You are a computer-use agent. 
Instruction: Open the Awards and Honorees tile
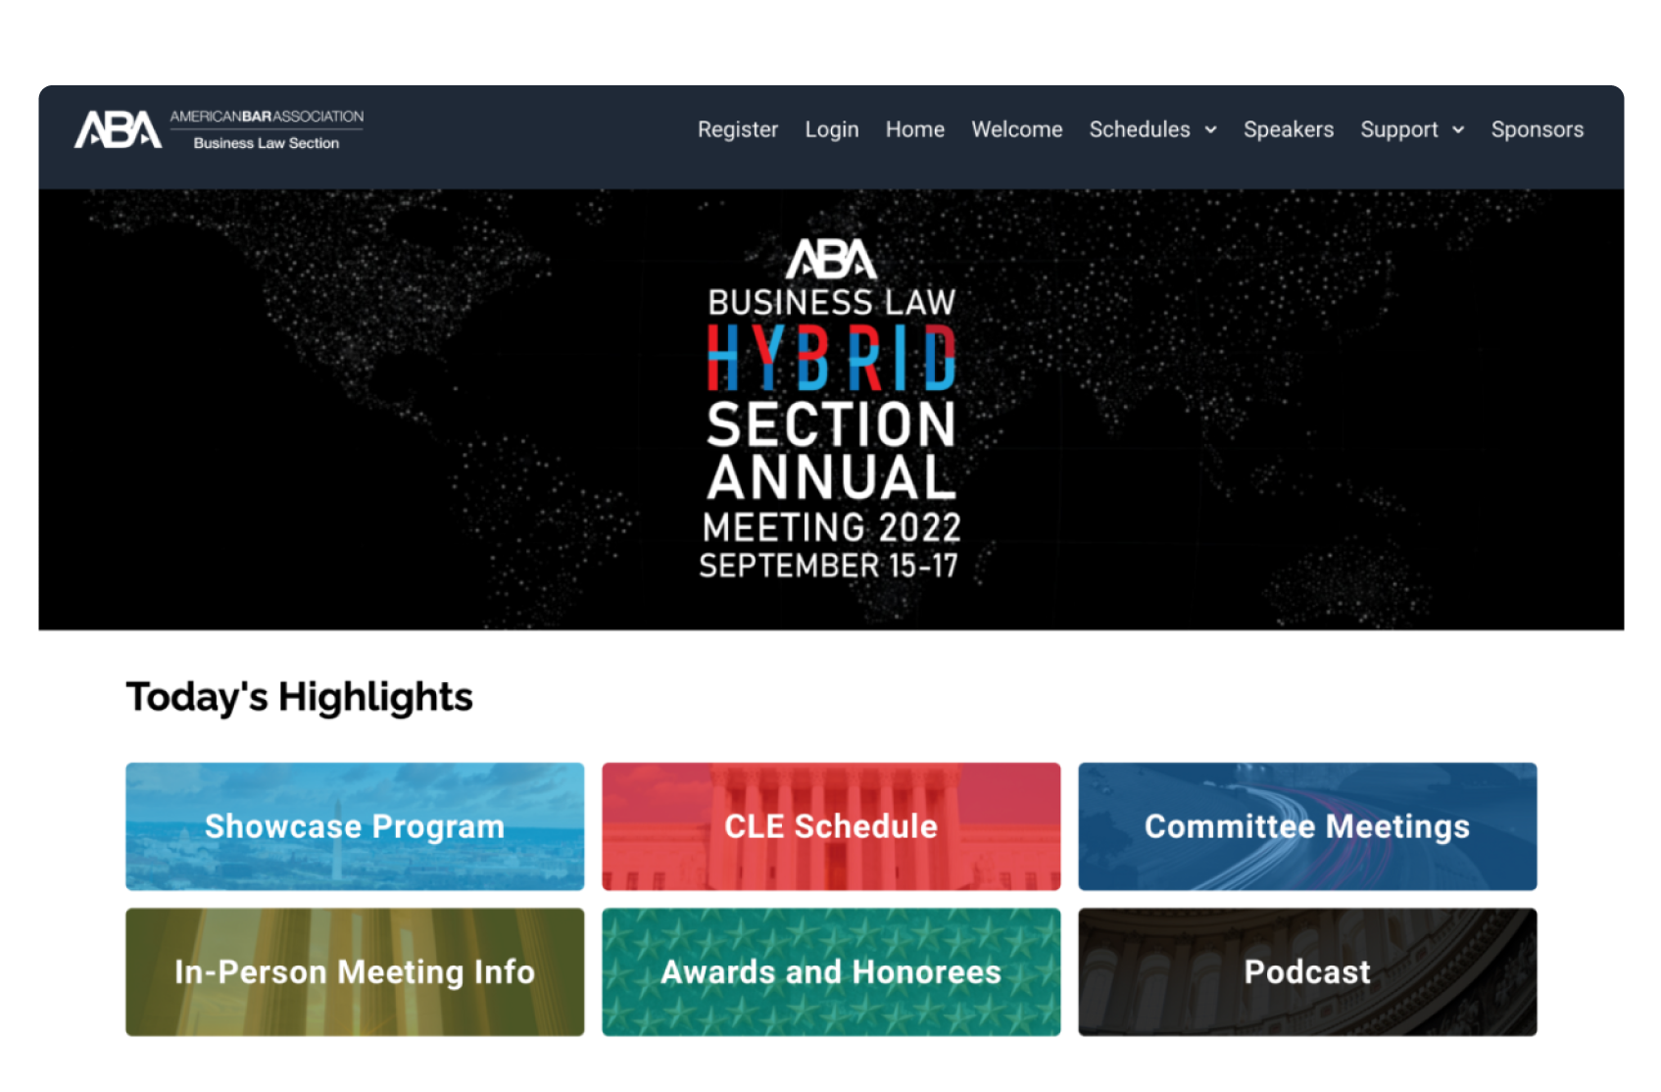[830, 971]
